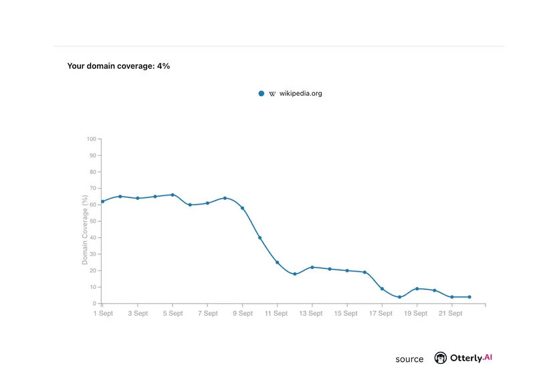The height and width of the screenshot is (388, 535).
Task: Click the "15 Sept" x-axis label
Action: tap(347, 313)
